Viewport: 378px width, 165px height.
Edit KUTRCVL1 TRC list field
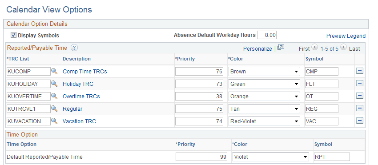[x=28, y=109]
